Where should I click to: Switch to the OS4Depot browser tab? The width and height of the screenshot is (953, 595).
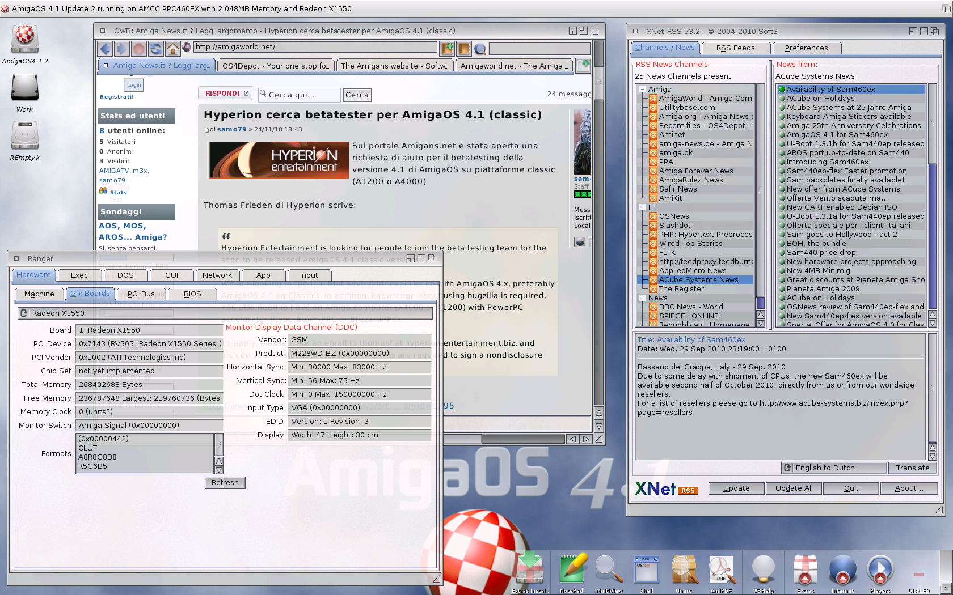tap(276, 66)
